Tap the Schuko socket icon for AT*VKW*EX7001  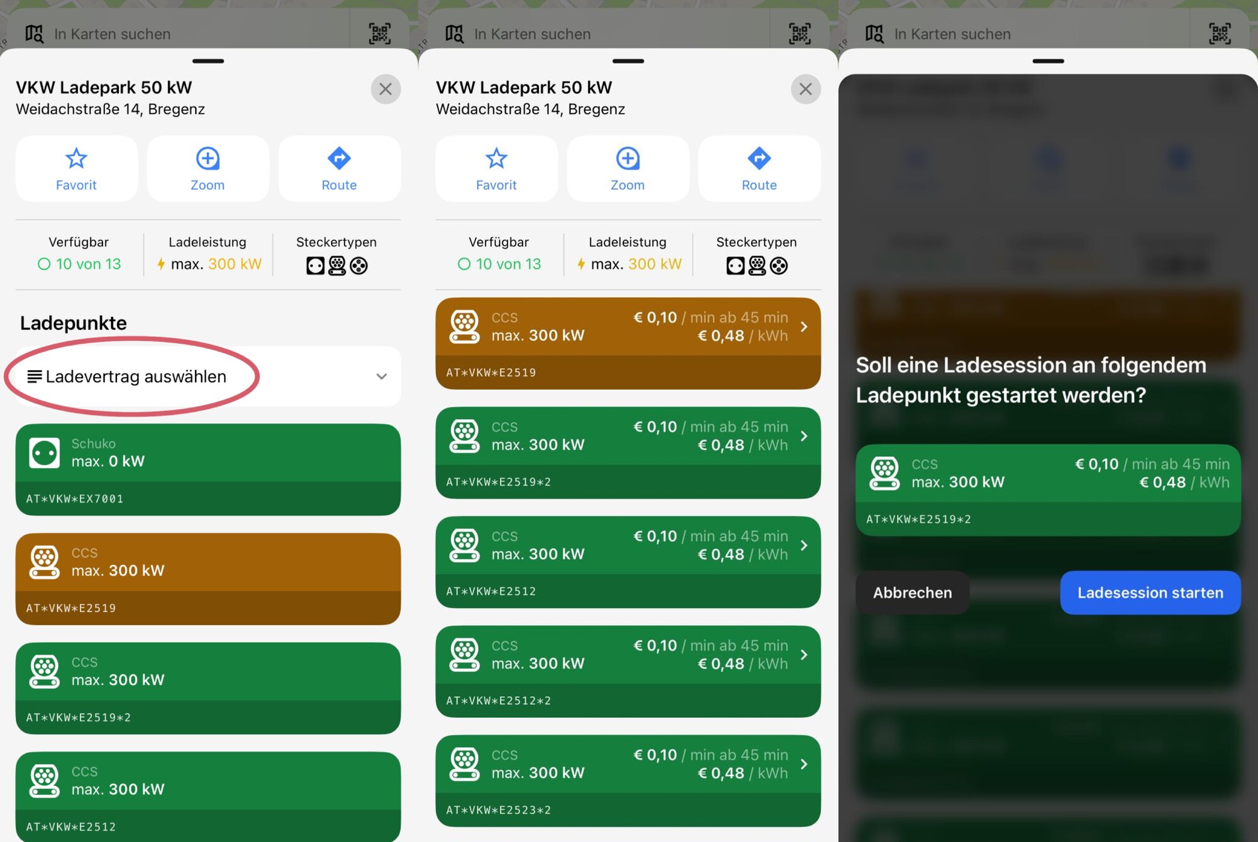click(45, 452)
